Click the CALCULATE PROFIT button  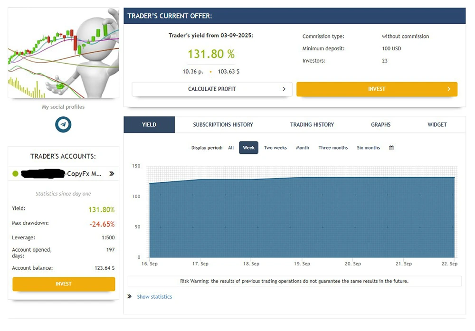[x=212, y=89]
